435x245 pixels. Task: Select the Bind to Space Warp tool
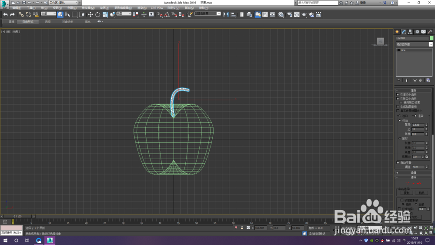coord(36,14)
